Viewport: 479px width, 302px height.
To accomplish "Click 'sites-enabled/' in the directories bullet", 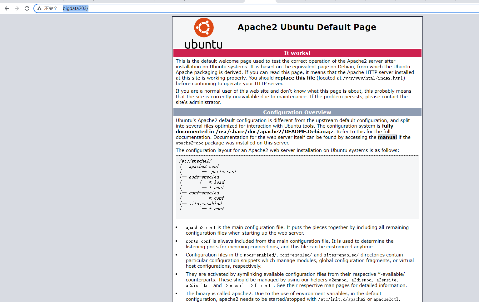I will point(341,255).
